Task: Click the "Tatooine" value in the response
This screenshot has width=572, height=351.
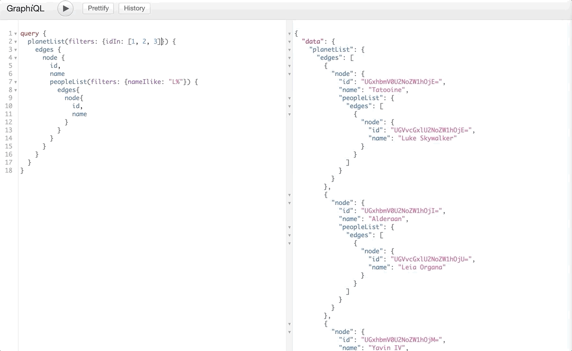Action: click(x=388, y=90)
